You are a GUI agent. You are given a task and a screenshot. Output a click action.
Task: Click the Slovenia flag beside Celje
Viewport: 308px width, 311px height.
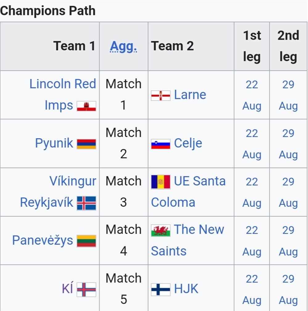coord(161,144)
